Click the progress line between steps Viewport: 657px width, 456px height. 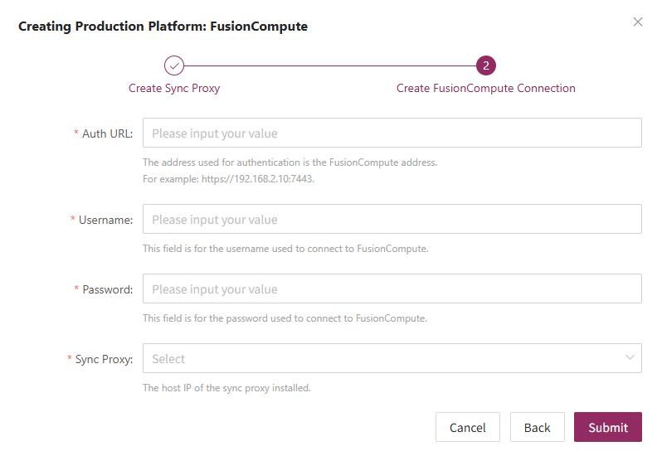pyautogui.click(x=330, y=65)
